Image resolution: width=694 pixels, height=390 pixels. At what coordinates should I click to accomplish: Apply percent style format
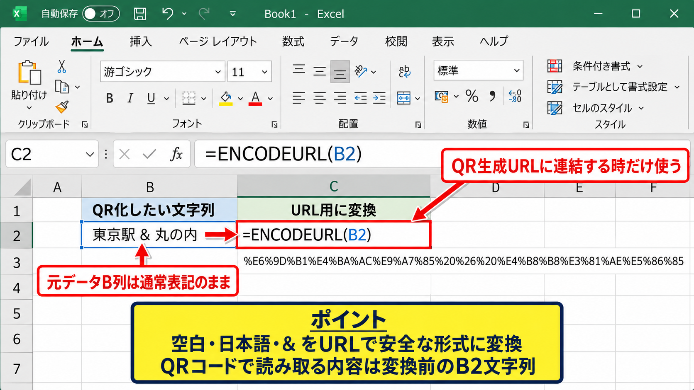click(x=472, y=97)
